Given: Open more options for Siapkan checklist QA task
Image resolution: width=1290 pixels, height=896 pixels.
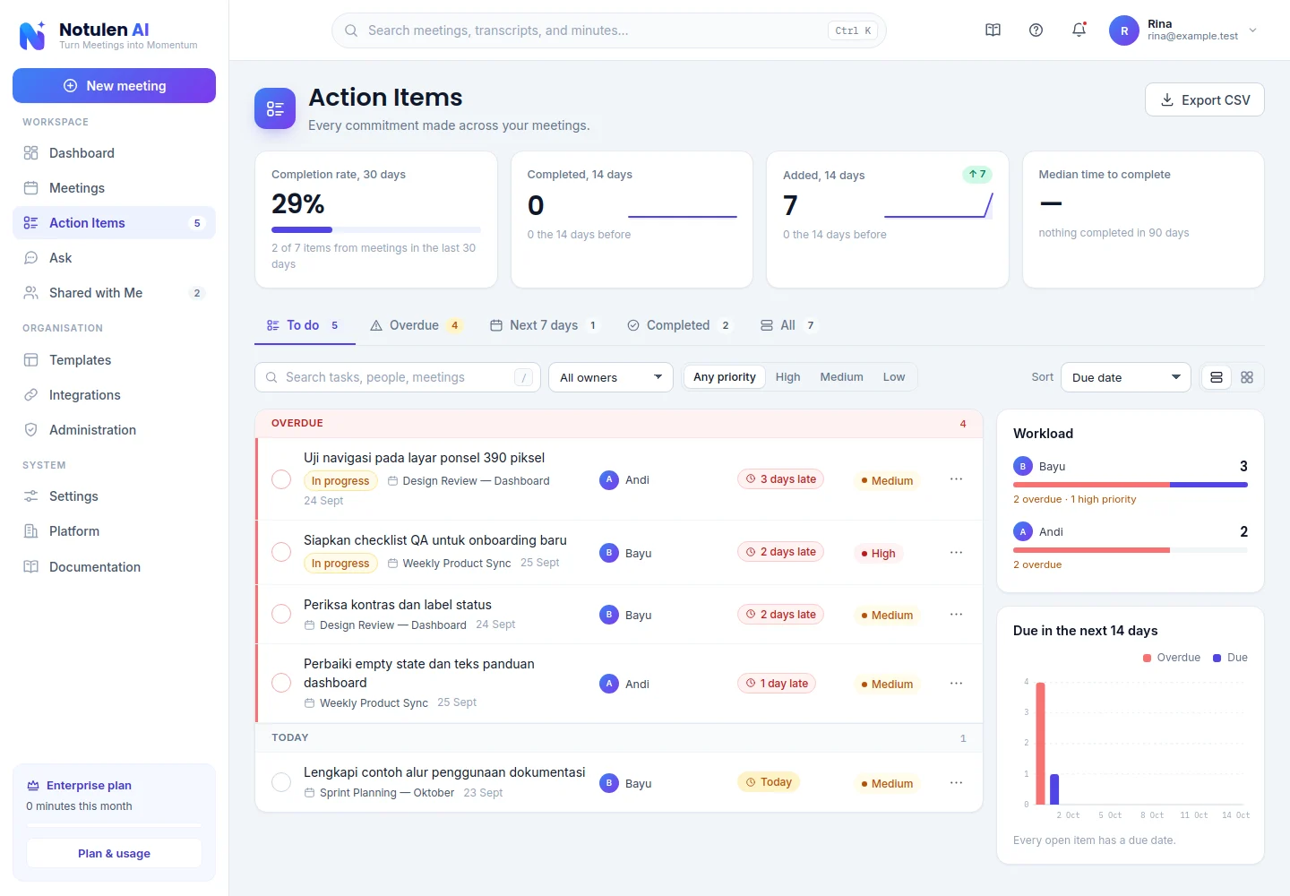Looking at the screenshot, I should tap(957, 553).
